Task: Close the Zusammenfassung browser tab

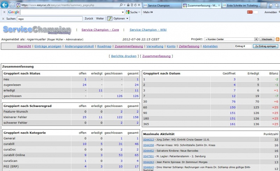Action: (x=219, y=6)
